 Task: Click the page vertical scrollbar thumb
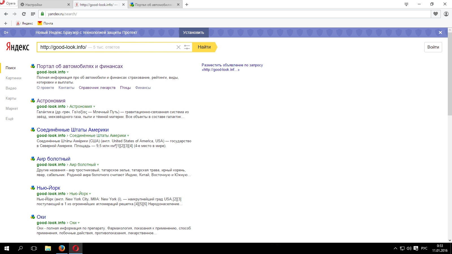450,73
